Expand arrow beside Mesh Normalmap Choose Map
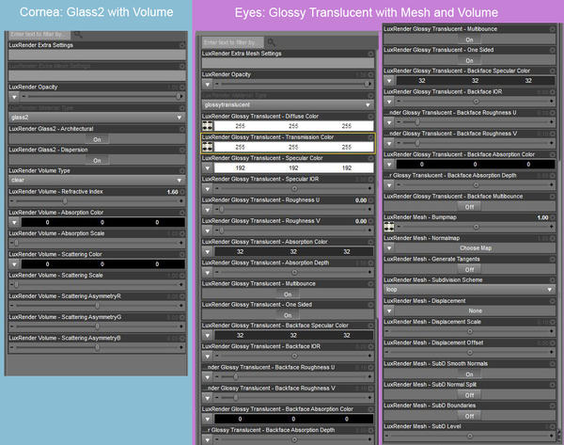Viewport: 564px width, 445px height. coord(389,247)
